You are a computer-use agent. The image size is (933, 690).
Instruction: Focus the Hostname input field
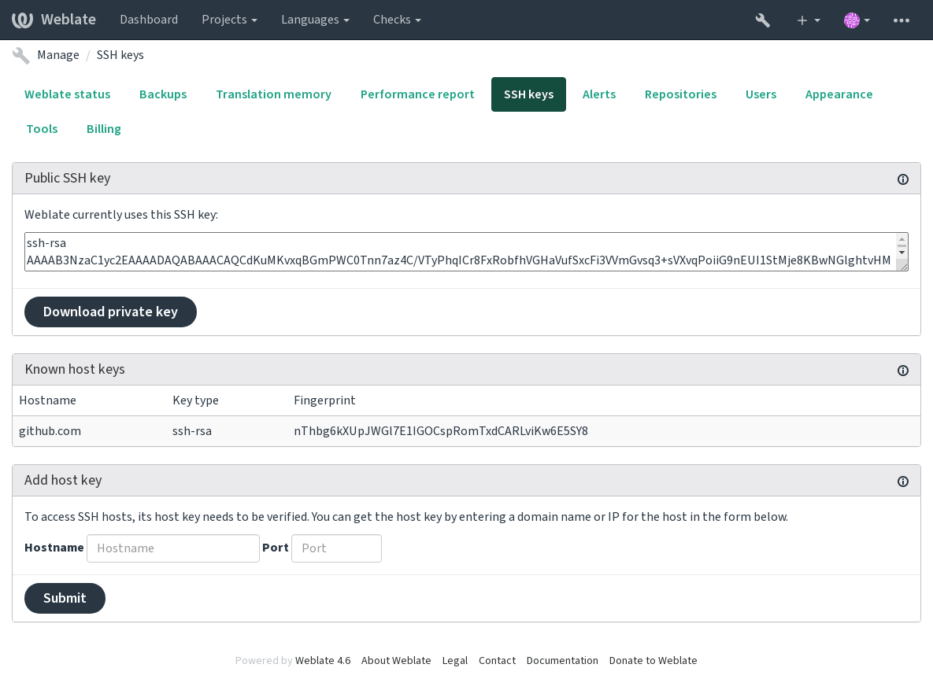(x=173, y=548)
